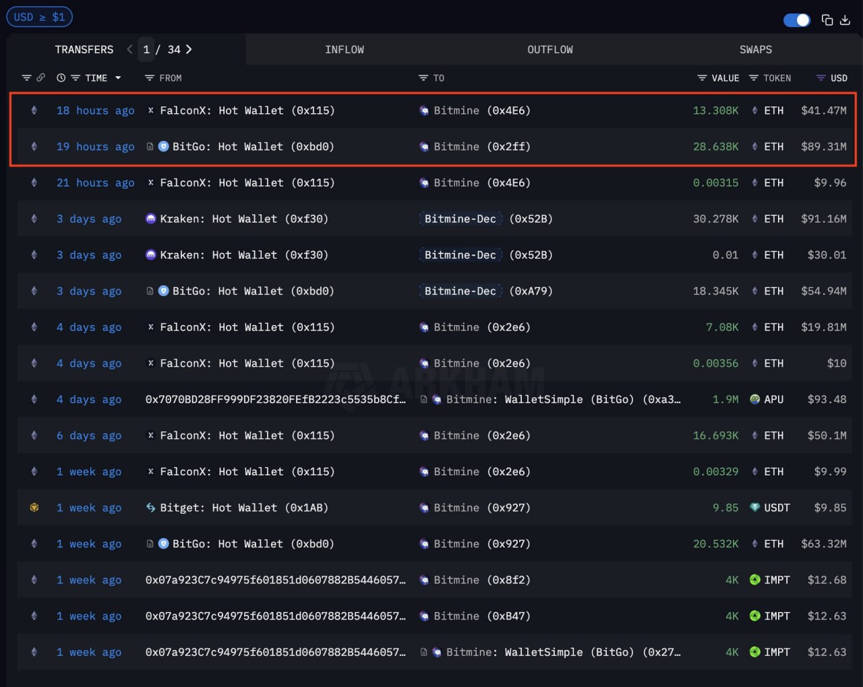This screenshot has height=687, width=863.
Task: Go to previous transfers page chevron
Action: (x=129, y=49)
